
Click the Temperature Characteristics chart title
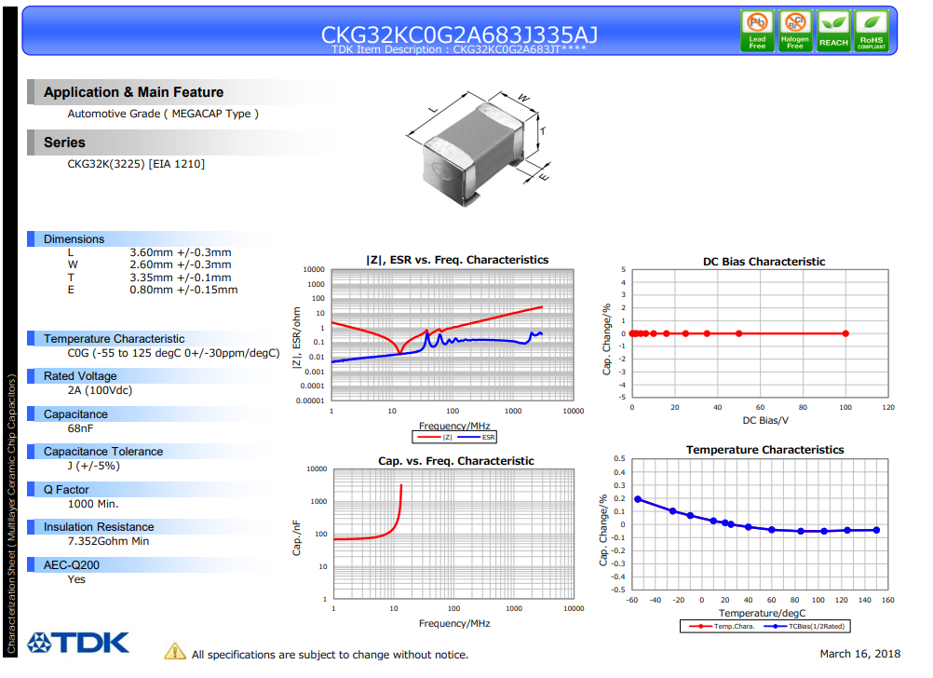pyautogui.click(x=764, y=450)
